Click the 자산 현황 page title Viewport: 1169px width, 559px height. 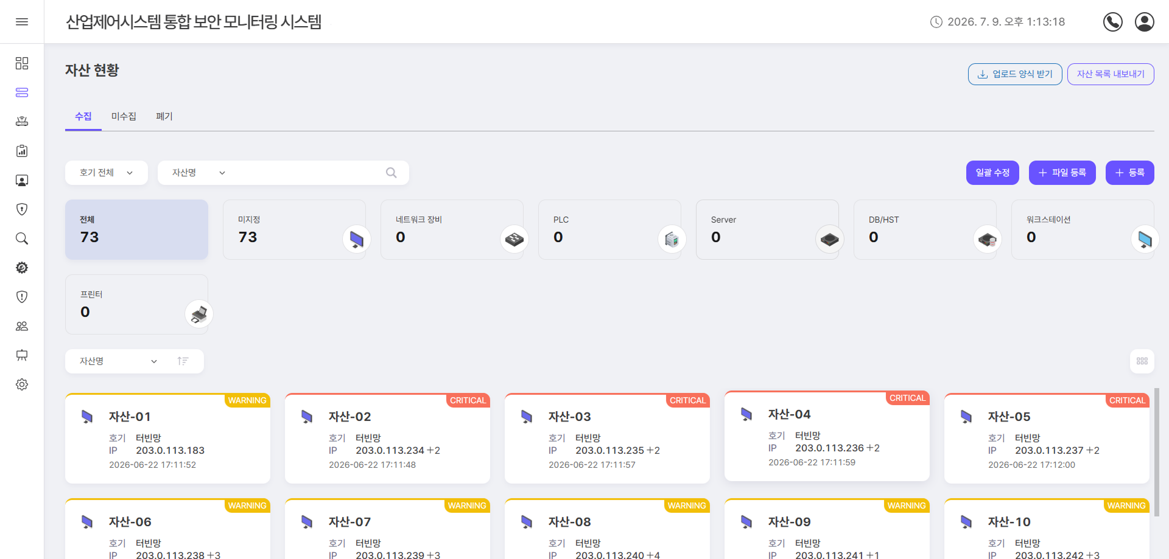(x=92, y=71)
